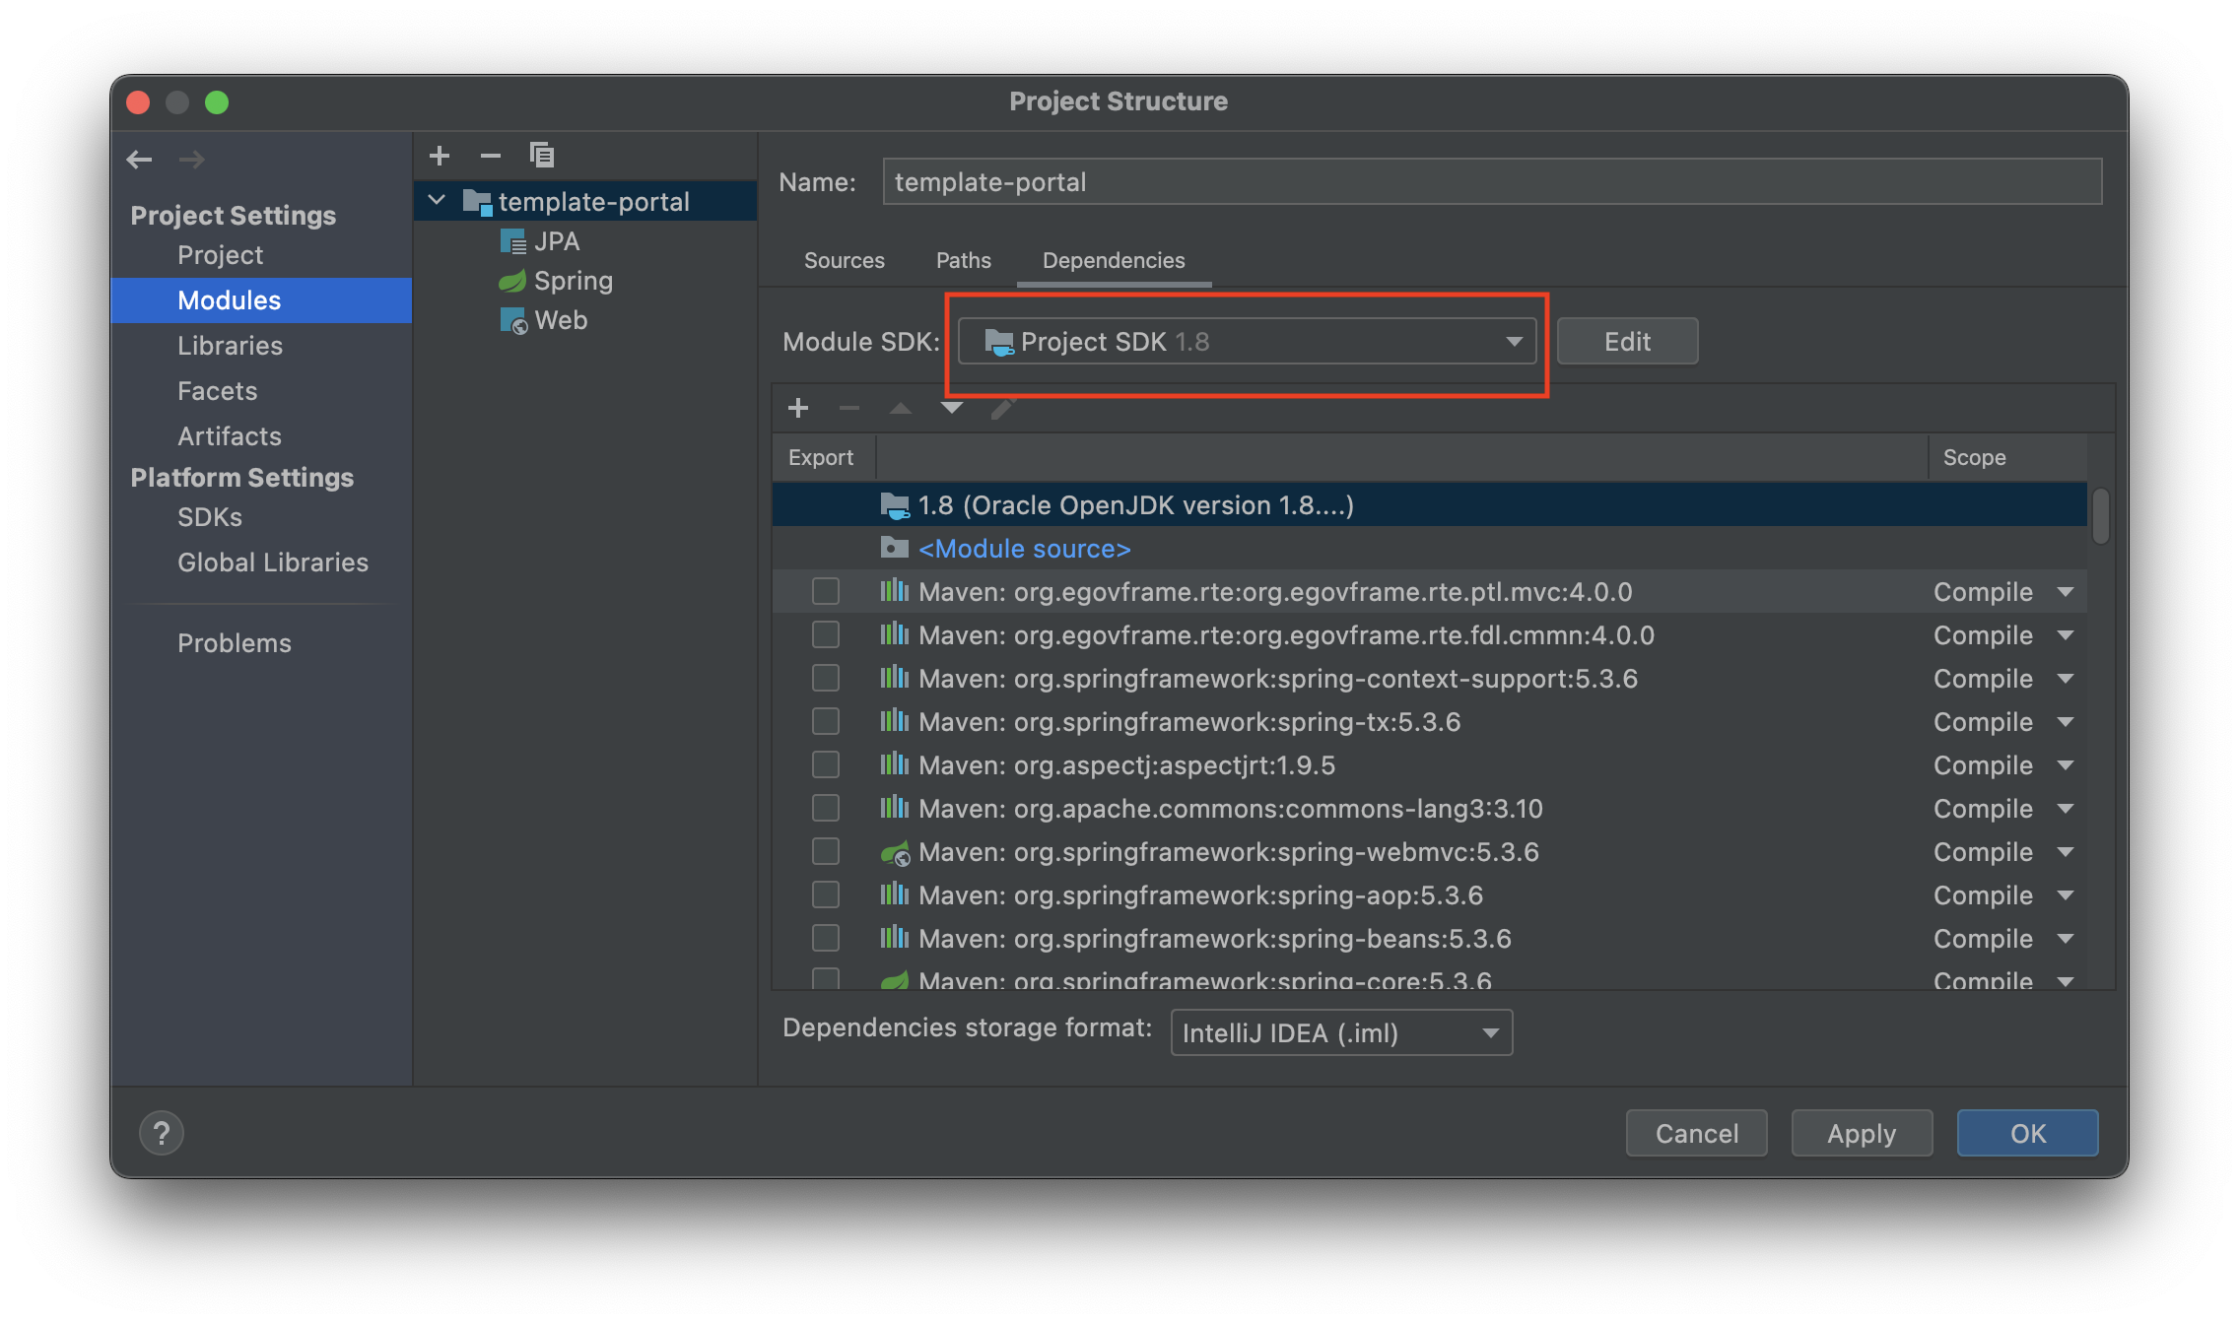Select the Spring facet icon in tree

512,282
